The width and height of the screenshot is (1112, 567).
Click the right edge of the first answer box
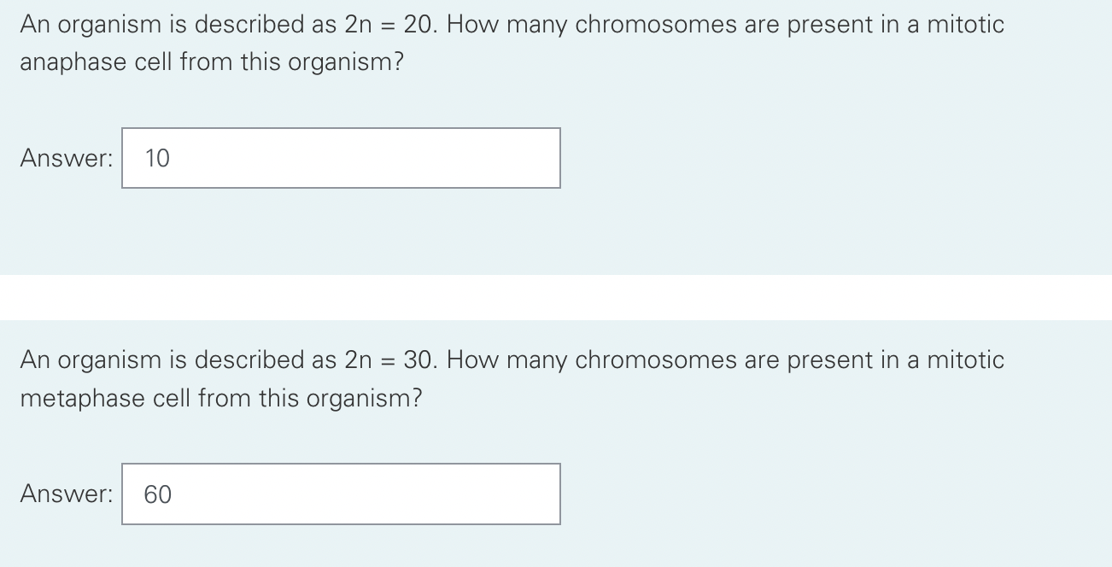tap(559, 158)
